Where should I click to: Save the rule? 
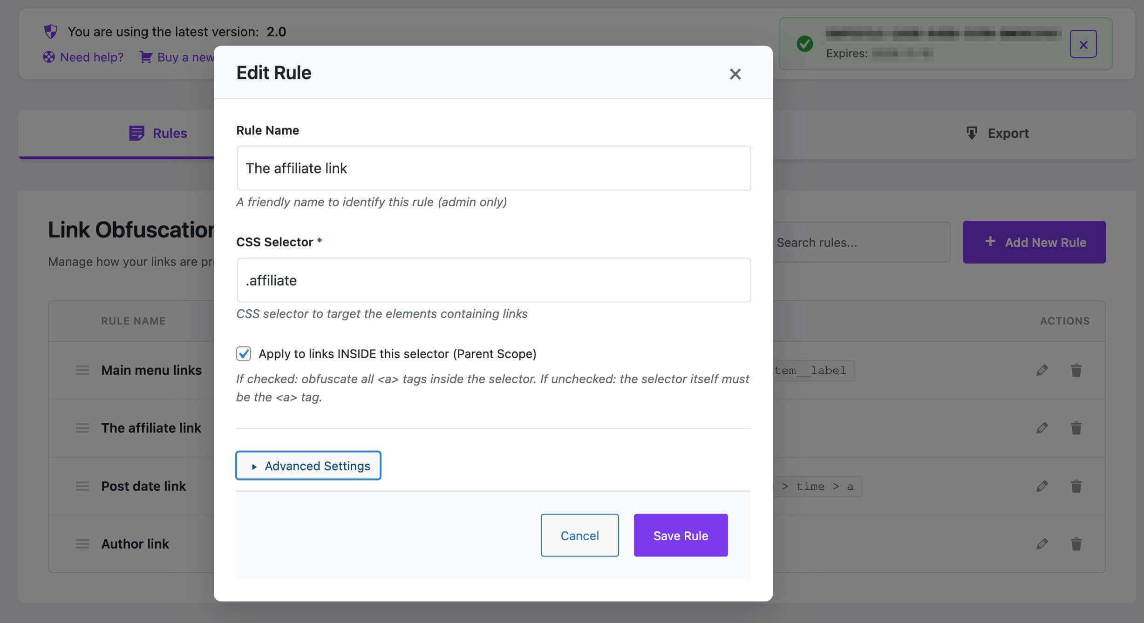(x=681, y=535)
